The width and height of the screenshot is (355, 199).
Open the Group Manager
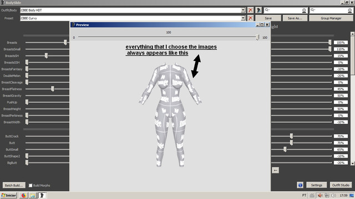[x=331, y=18]
